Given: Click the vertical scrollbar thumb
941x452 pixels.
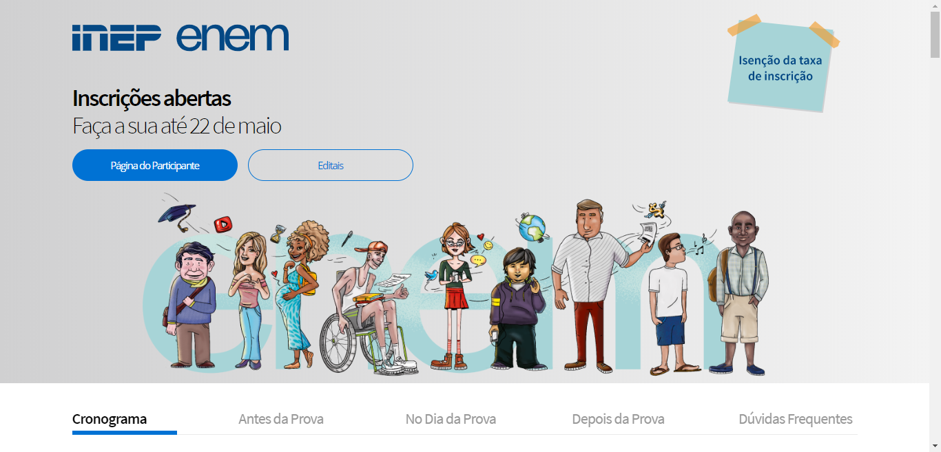Looking at the screenshot, I should coord(935,34).
